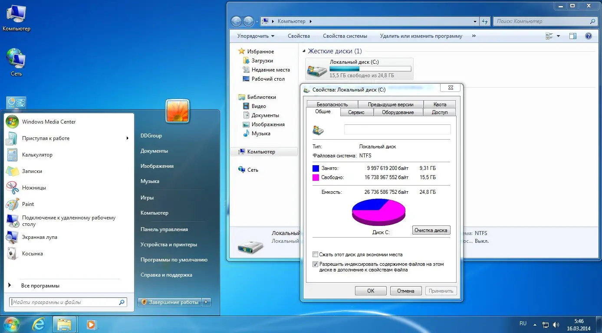Click Удалить или изменить программу in the toolbar

point(421,36)
